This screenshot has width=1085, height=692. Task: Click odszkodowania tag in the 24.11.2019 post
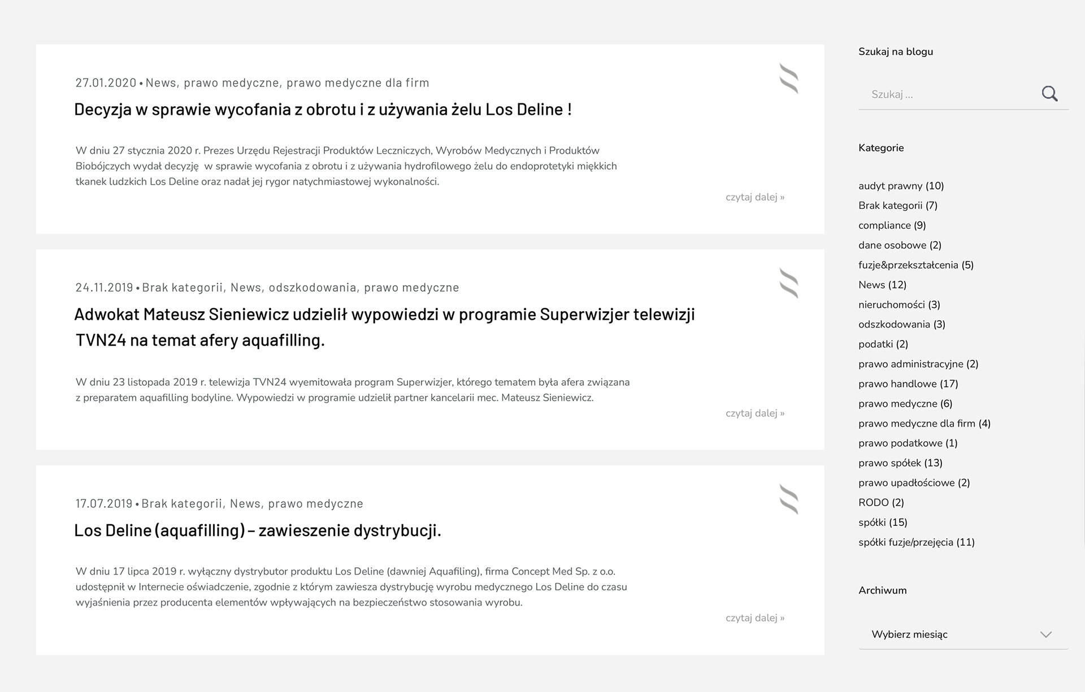[313, 288]
